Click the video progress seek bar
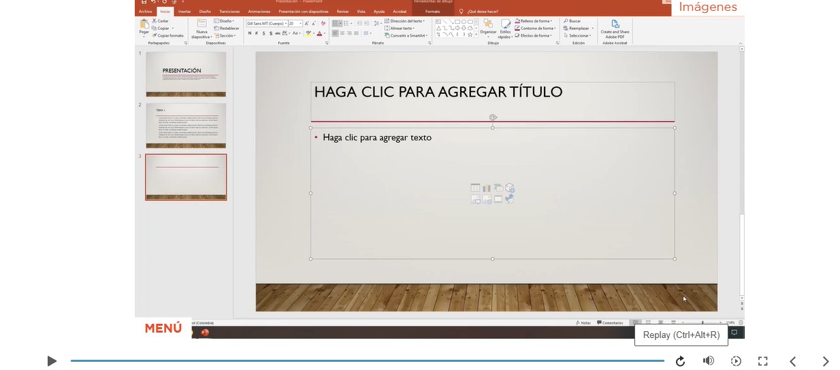This screenshot has height=370, width=840. (368, 361)
